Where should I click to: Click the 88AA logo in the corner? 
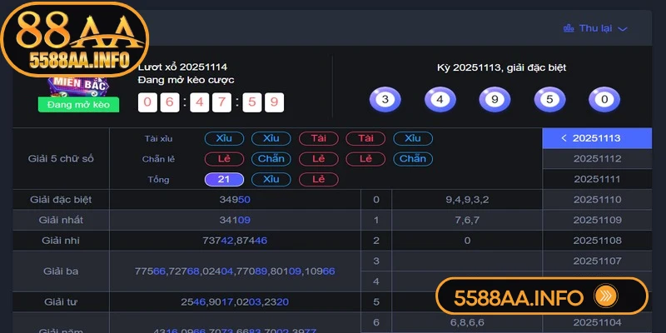[75, 39]
